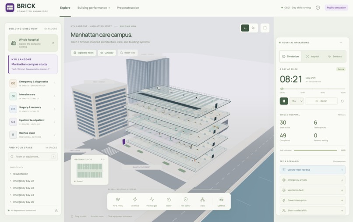Select Resuscitation in space list
Image resolution: width=353 pixels, height=222 pixels.
click(20, 174)
